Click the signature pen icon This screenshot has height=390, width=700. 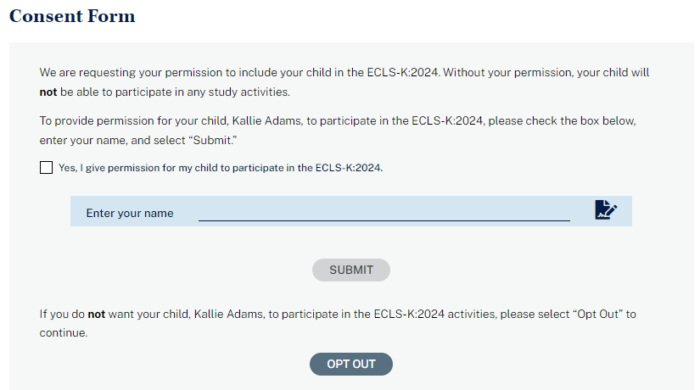(x=605, y=210)
